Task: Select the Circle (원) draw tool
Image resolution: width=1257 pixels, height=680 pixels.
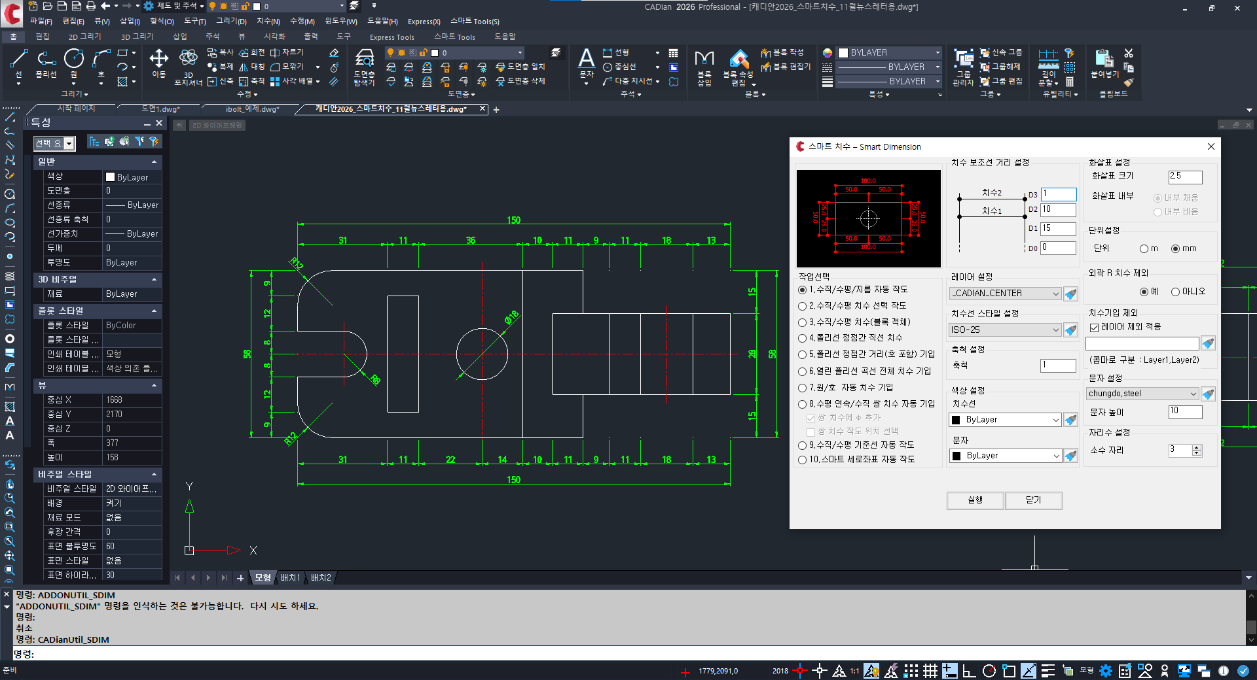Action: [73, 60]
